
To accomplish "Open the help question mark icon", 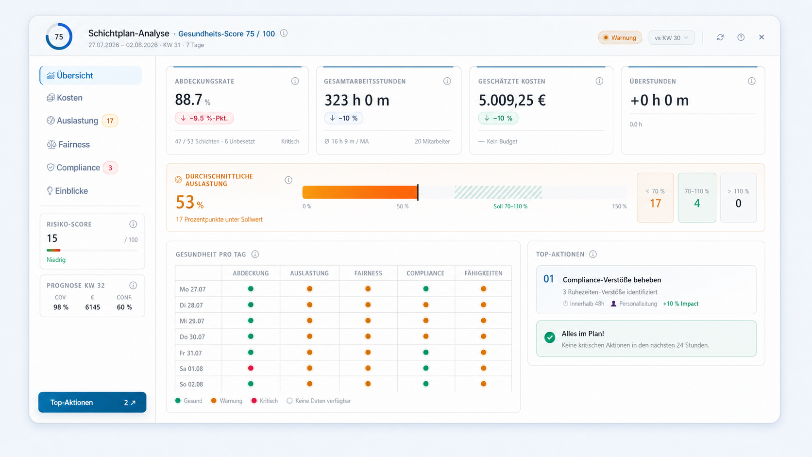I will 741,37.
